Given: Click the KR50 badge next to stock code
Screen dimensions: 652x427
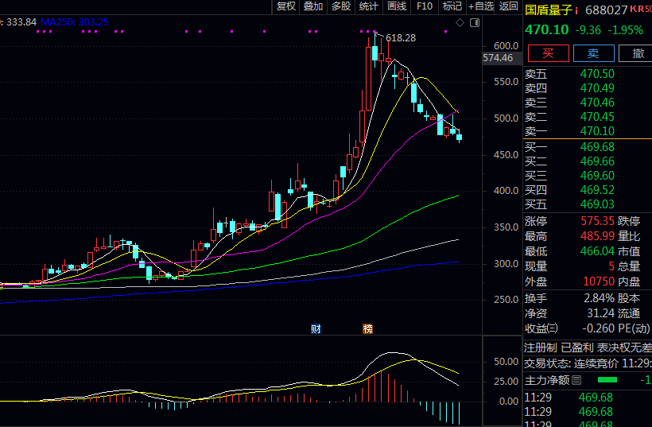Looking at the screenshot, I should point(640,10).
